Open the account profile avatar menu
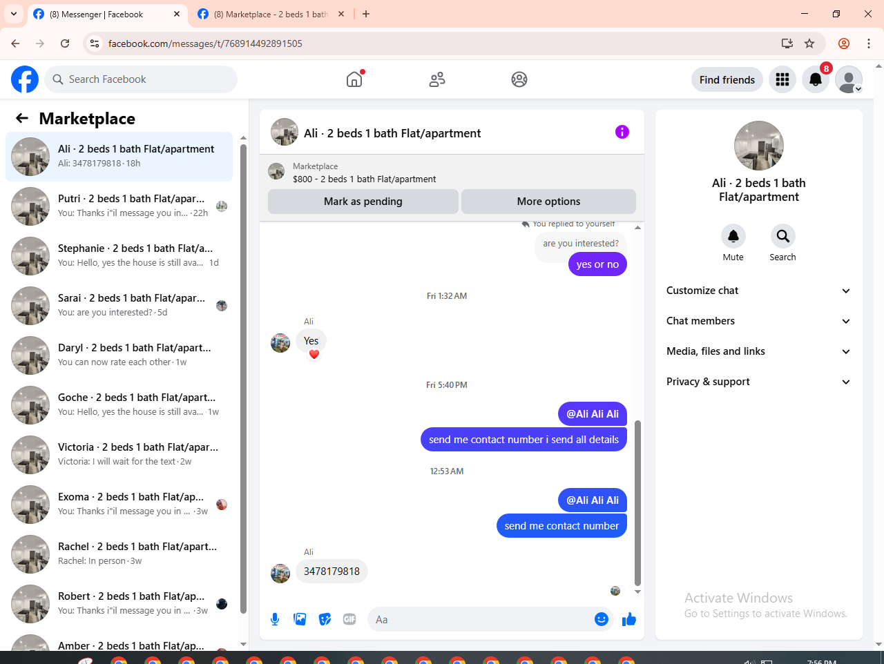This screenshot has height=664, width=884. (849, 79)
